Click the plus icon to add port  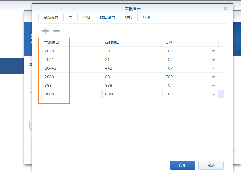click(x=45, y=31)
